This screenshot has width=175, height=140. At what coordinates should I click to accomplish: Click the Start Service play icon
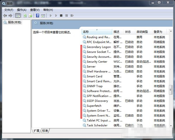point(50,16)
